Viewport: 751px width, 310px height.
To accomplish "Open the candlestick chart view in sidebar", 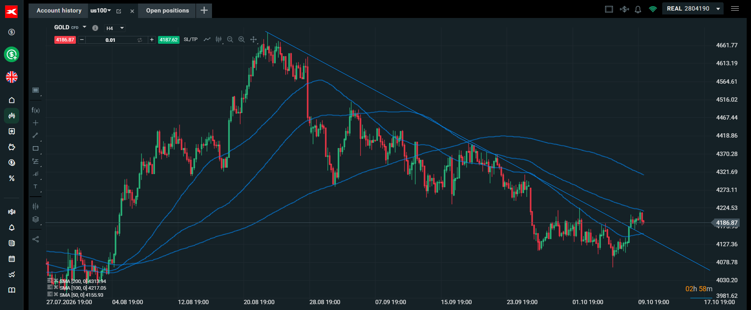I will coord(12,116).
